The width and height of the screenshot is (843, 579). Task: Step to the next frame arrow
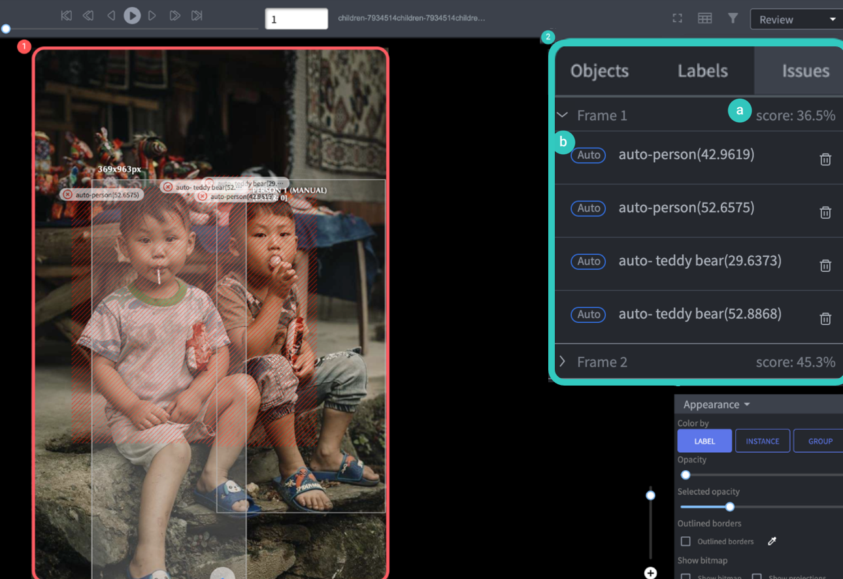pyautogui.click(x=152, y=16)
